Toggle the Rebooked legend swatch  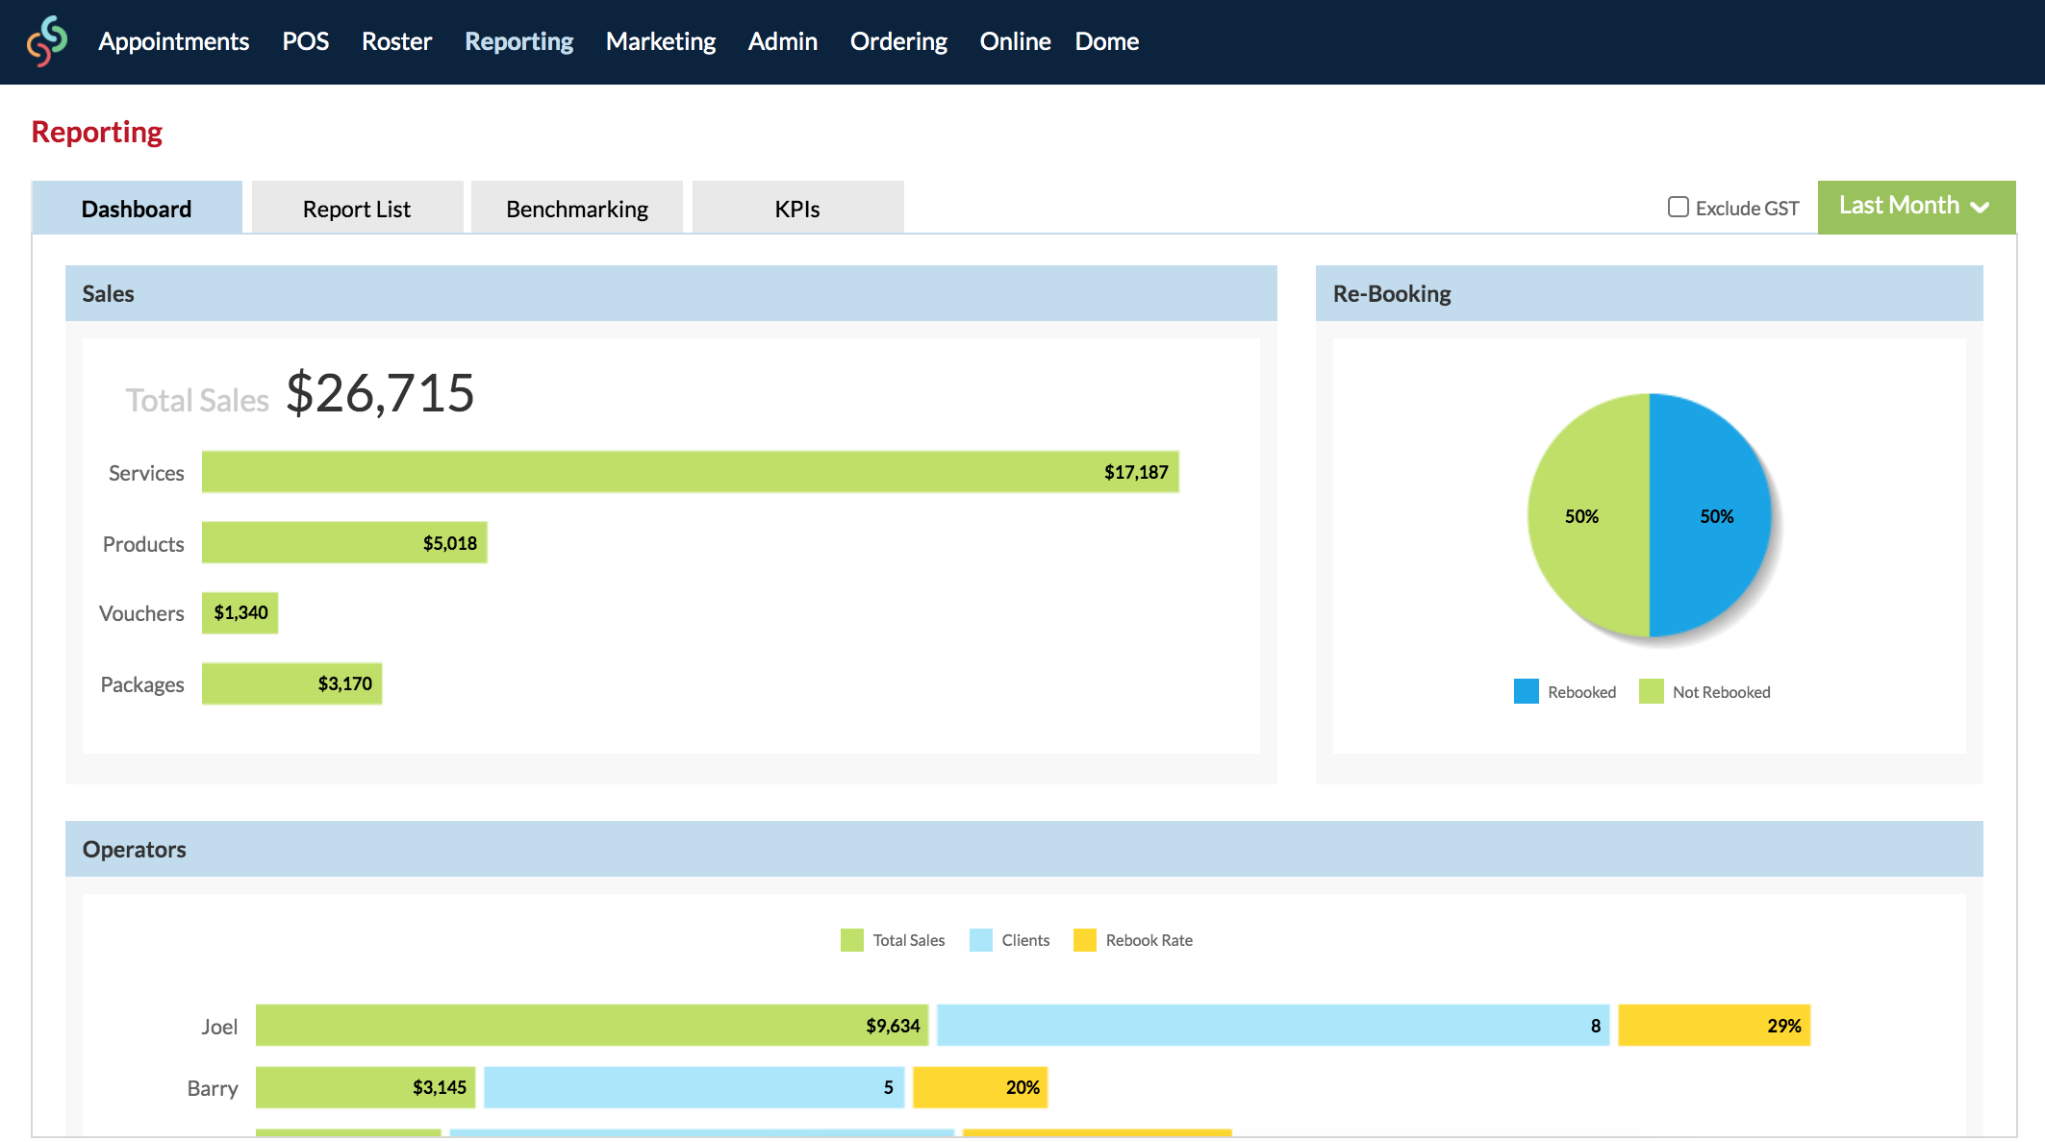click(1526, 691)
